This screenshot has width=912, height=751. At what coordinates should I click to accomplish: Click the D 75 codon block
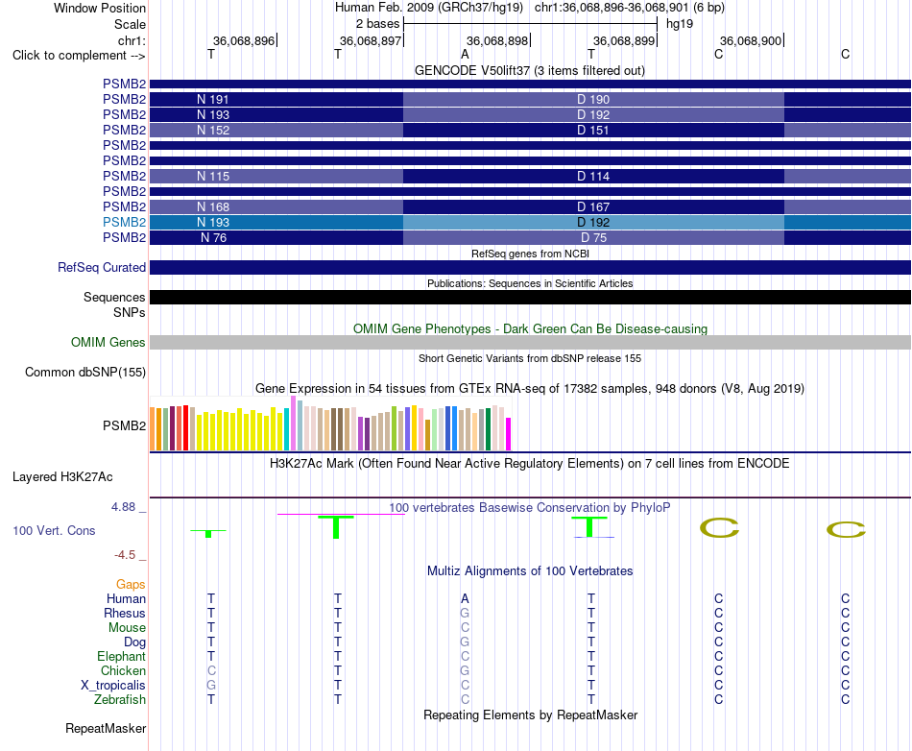[593, 238]
